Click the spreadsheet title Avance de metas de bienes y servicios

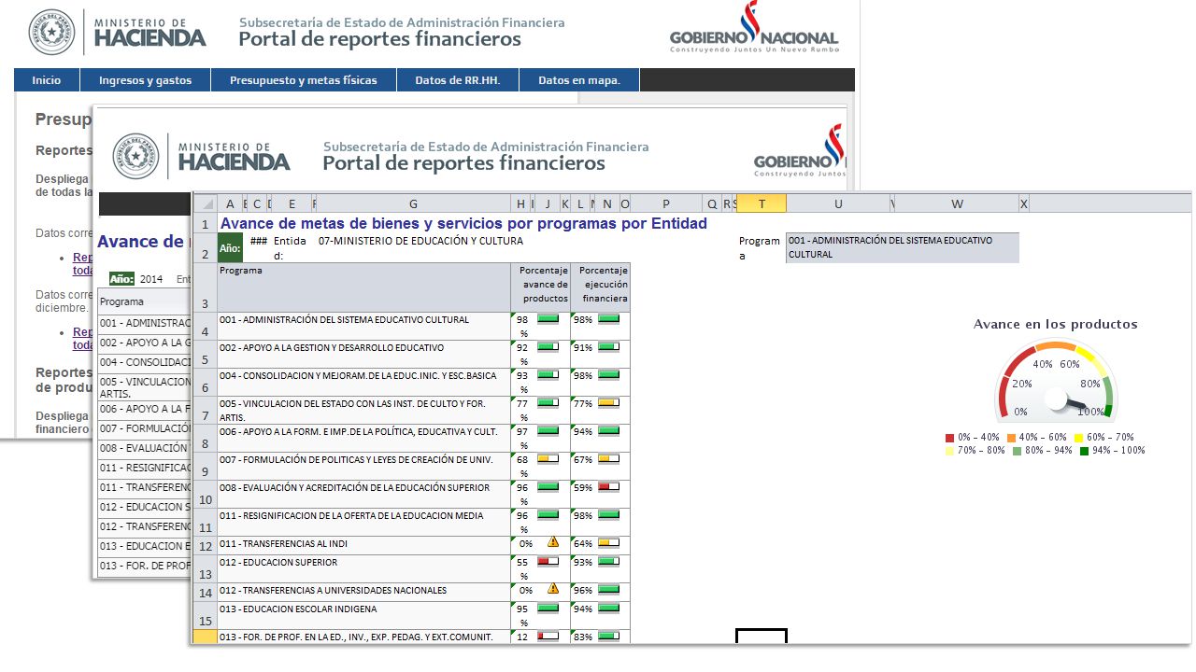point(463,224)
